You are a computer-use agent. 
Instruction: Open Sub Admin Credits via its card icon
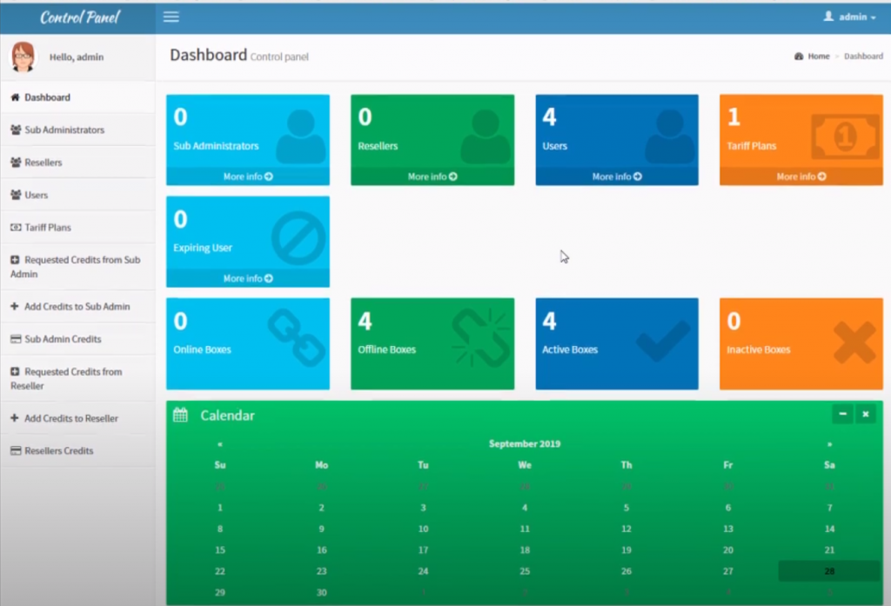coord(17,339)
